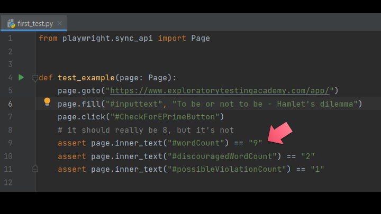
Task: Click the "#discouragedWordCount" selector string
Action: pyautogui.click(x=222, y=156)
